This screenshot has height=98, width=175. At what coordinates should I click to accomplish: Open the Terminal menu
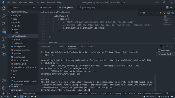[51, 2]
